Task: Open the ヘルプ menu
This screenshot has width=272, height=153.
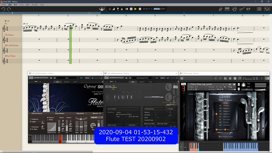Action: coord(42,5)
